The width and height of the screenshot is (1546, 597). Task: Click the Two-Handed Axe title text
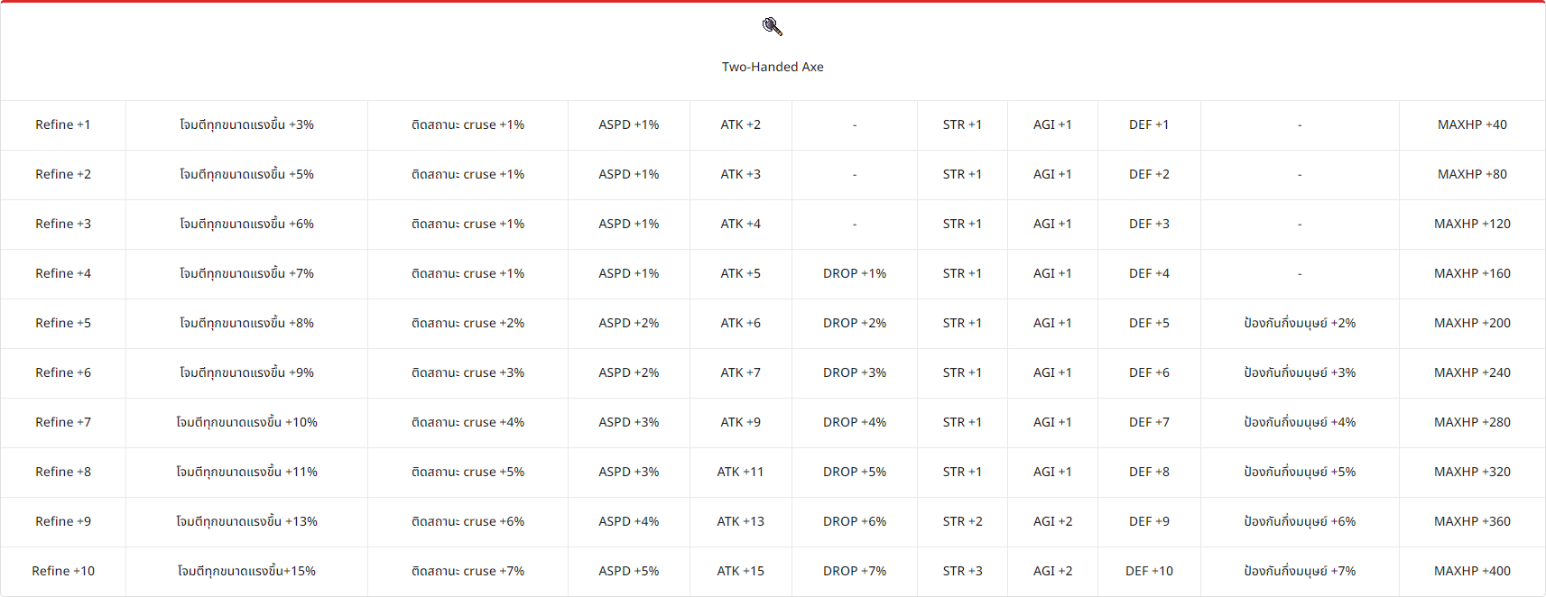[x=773, y=67]
